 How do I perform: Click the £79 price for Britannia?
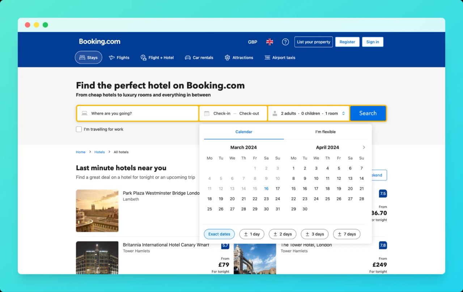pos(224,265)
